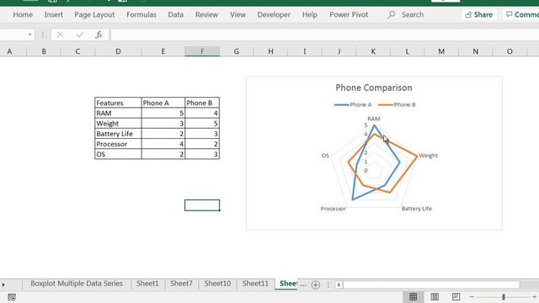Expand the Name Box dropdown arrow
The width and height of the screenshot is (539, 303).
[30, 35]
